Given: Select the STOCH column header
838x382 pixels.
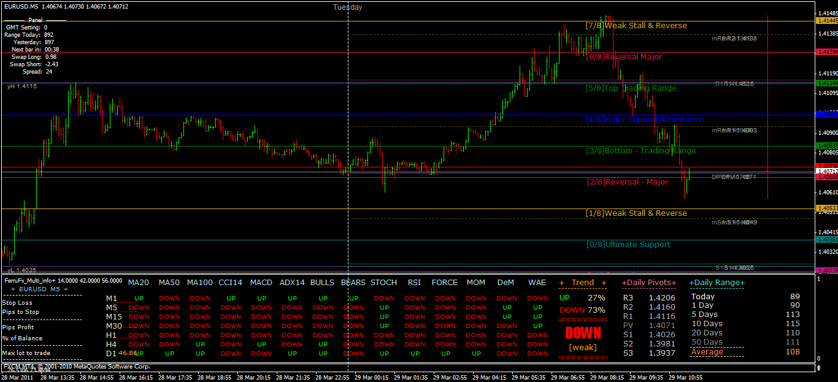Looking at the screenshot, I should (x=383, y=283).
